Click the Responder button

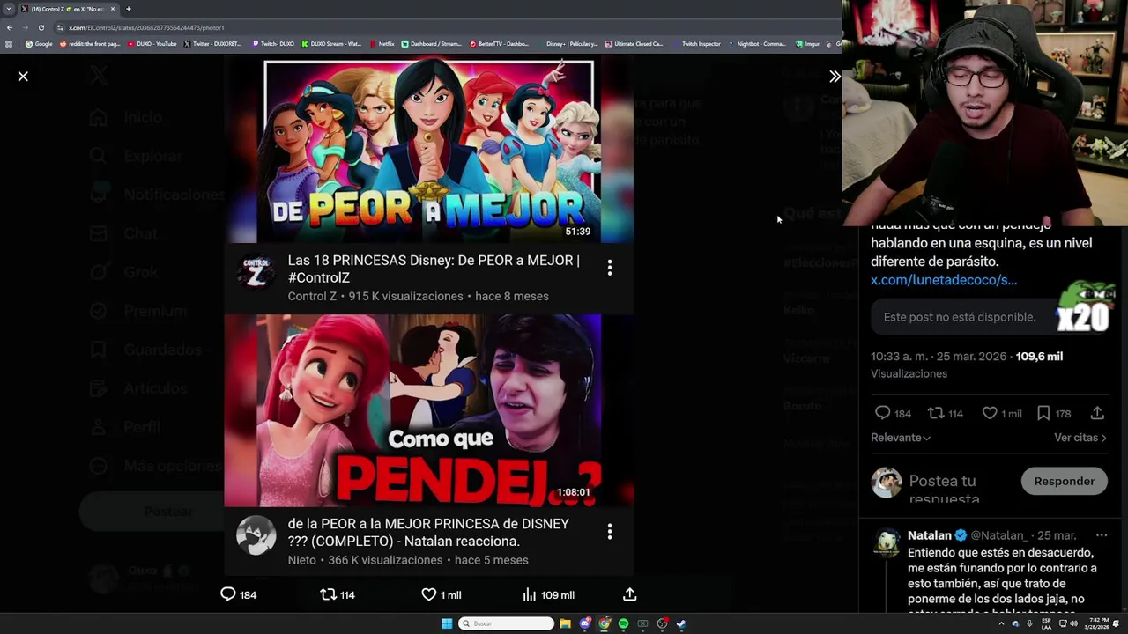[1064, 482]
